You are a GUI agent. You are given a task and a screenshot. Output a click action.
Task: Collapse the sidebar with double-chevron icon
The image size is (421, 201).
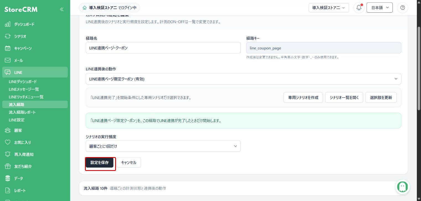[61, 9]
